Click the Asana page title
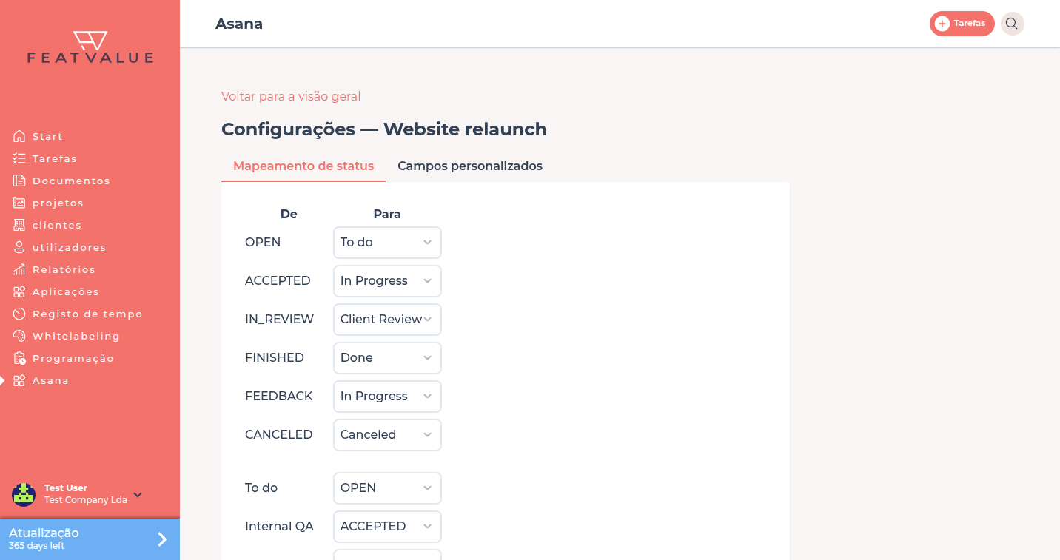 pyautogui.click(x=239, y=24)
